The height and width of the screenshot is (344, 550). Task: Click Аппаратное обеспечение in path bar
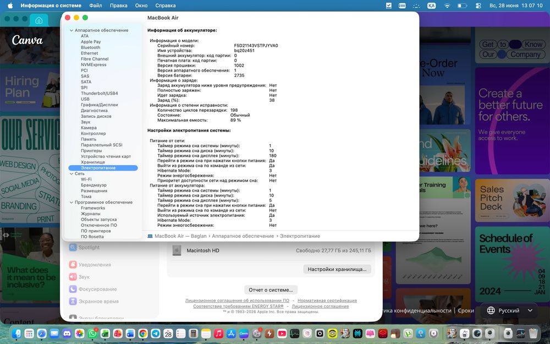click(x=243, y=236)
